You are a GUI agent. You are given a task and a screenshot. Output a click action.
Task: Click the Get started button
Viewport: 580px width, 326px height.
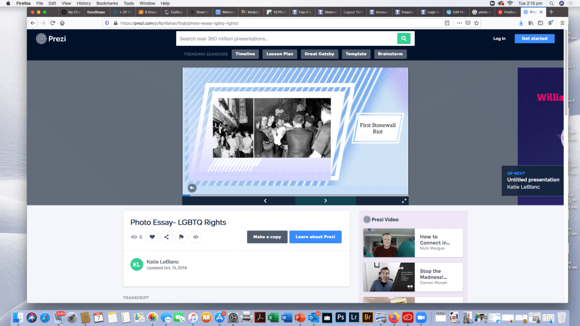pos(534,38)
